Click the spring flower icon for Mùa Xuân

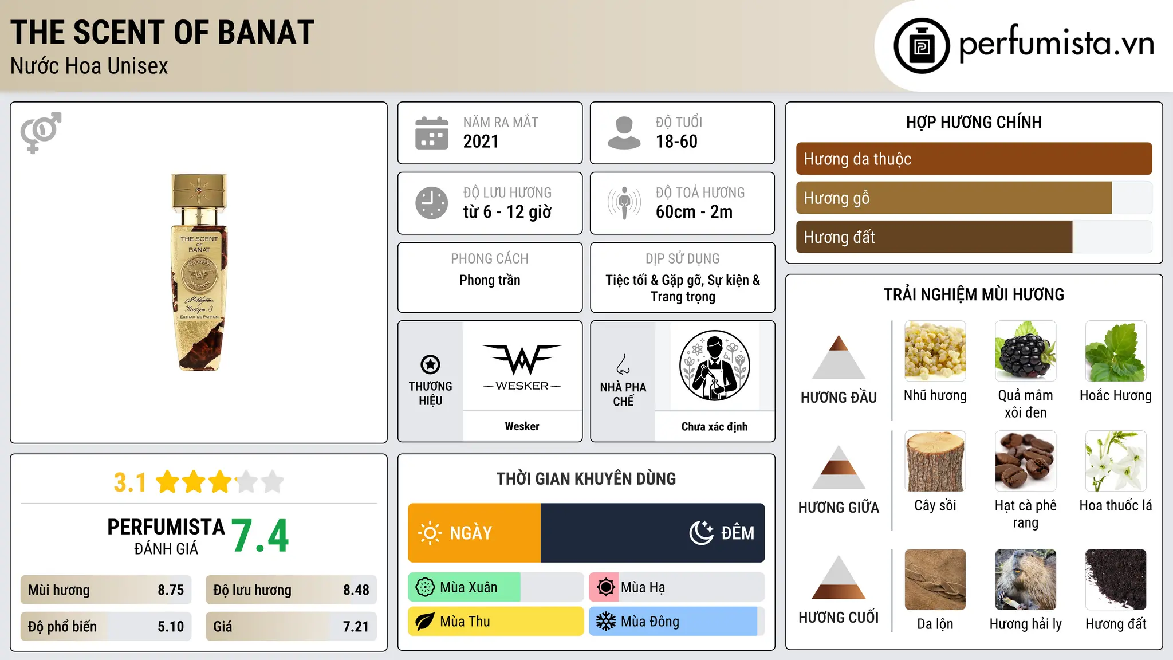[425, 587]
